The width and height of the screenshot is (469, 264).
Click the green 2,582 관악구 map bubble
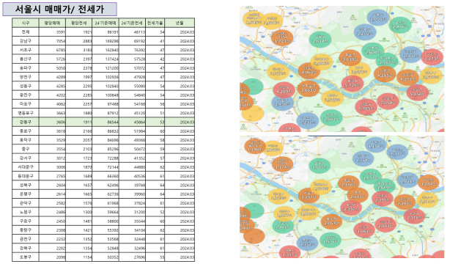(x=331, y=117)
